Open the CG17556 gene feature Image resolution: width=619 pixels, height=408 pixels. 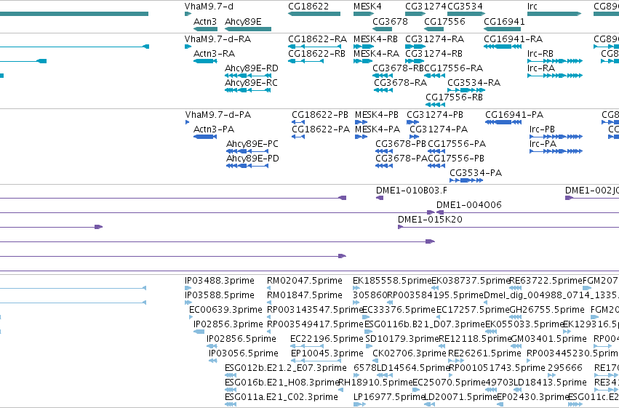click(x=434, y=29)
